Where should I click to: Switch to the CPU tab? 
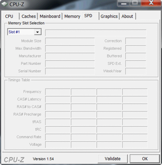click(x=11, y=16)
